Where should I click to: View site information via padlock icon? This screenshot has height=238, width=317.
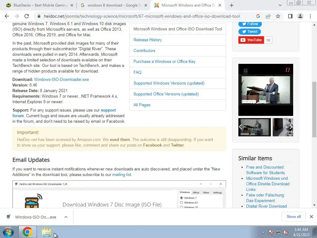(x=39, y=16)
